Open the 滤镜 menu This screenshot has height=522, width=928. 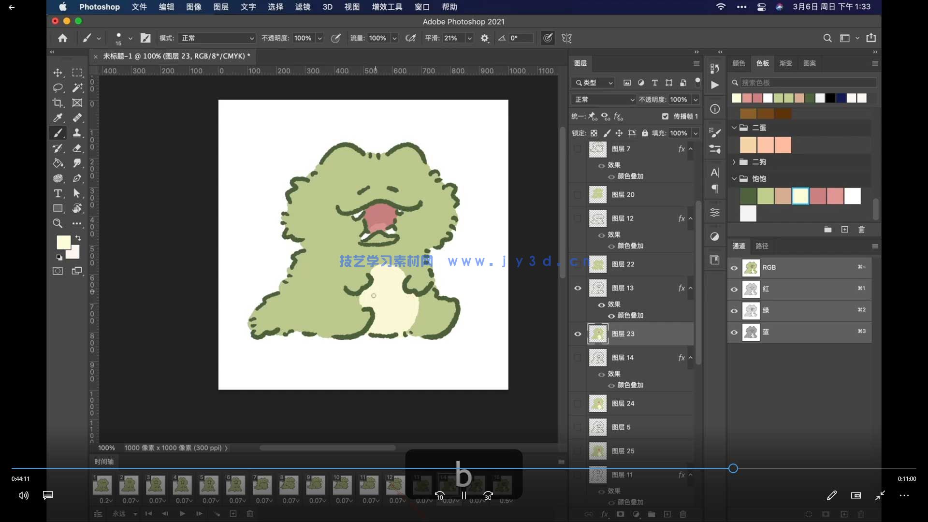(x=303, y=7)
